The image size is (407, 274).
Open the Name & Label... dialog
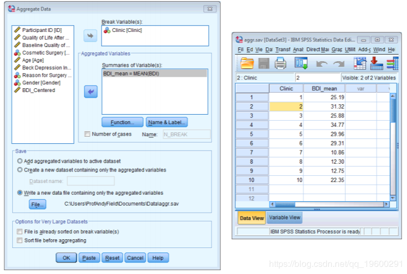click(167, 122)
